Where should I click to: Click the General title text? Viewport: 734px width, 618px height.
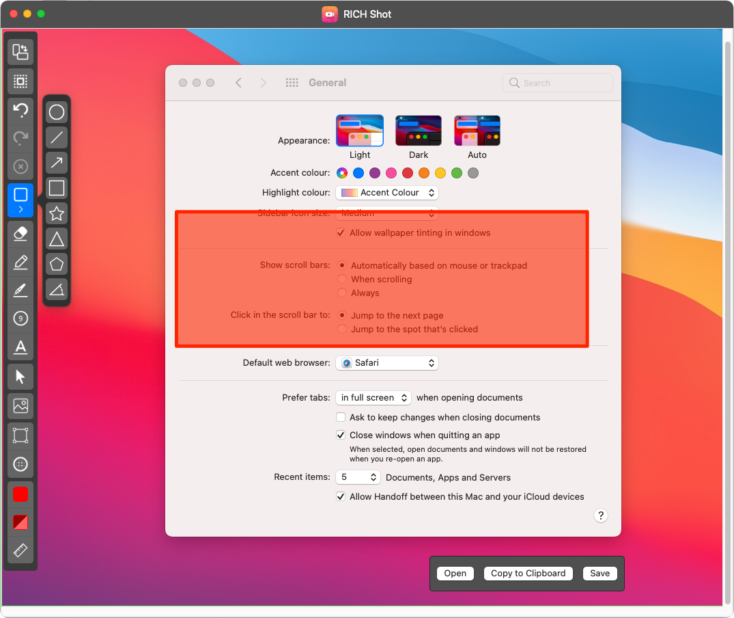(328, 83)
